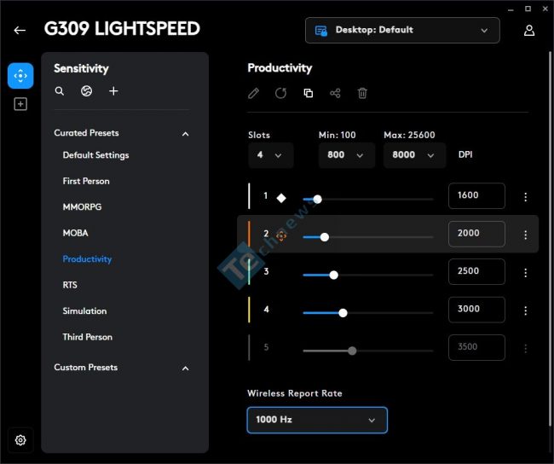Viewport: 554px width, 464px height.
Task: Select the Sensitivity DPI sidebar icon
Action: (x=20, y=76)
